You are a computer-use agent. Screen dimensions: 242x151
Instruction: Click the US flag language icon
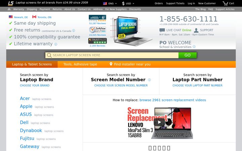tap(105, 3)
